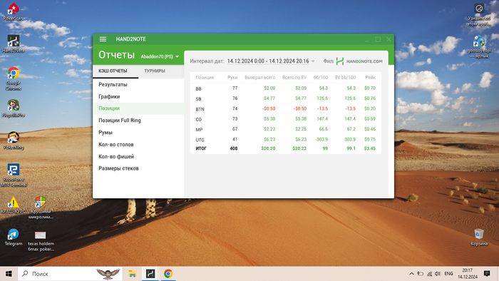Viewport: 499px width, 281px height.
Task: Expand the date interval dropdown arrow
Action: pos(313,61)
